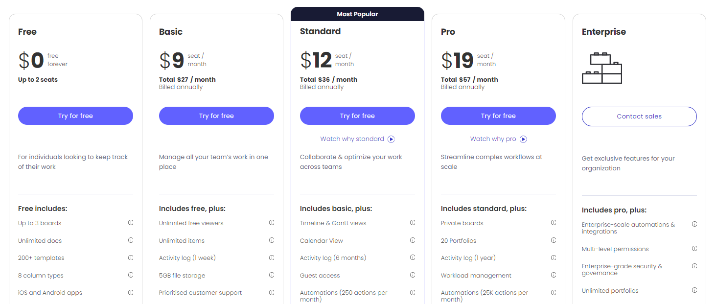Click the Most Popular banner

(x=357, y=14)
